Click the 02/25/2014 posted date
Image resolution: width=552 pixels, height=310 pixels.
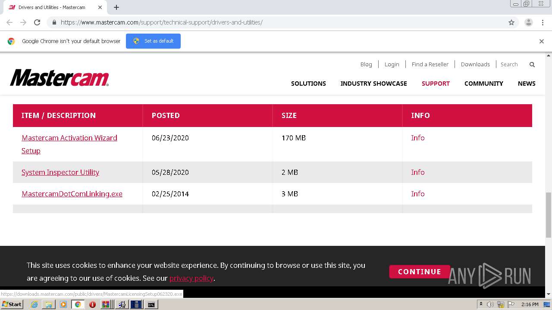[170, 194]
